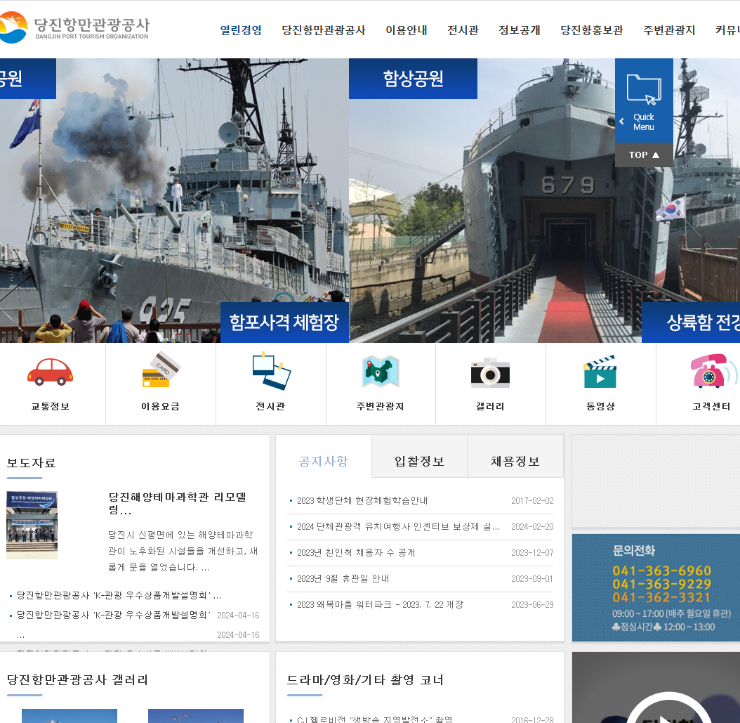The image size is (740, 723).
Task: Click the TOP button to return up
Action: pyautogui.click(x=644, y=155)
